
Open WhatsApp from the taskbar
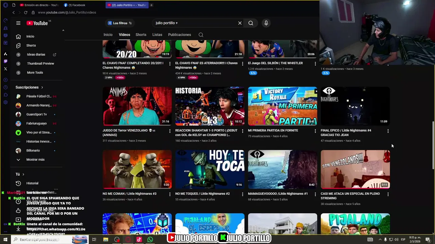(x=150, y=240)
